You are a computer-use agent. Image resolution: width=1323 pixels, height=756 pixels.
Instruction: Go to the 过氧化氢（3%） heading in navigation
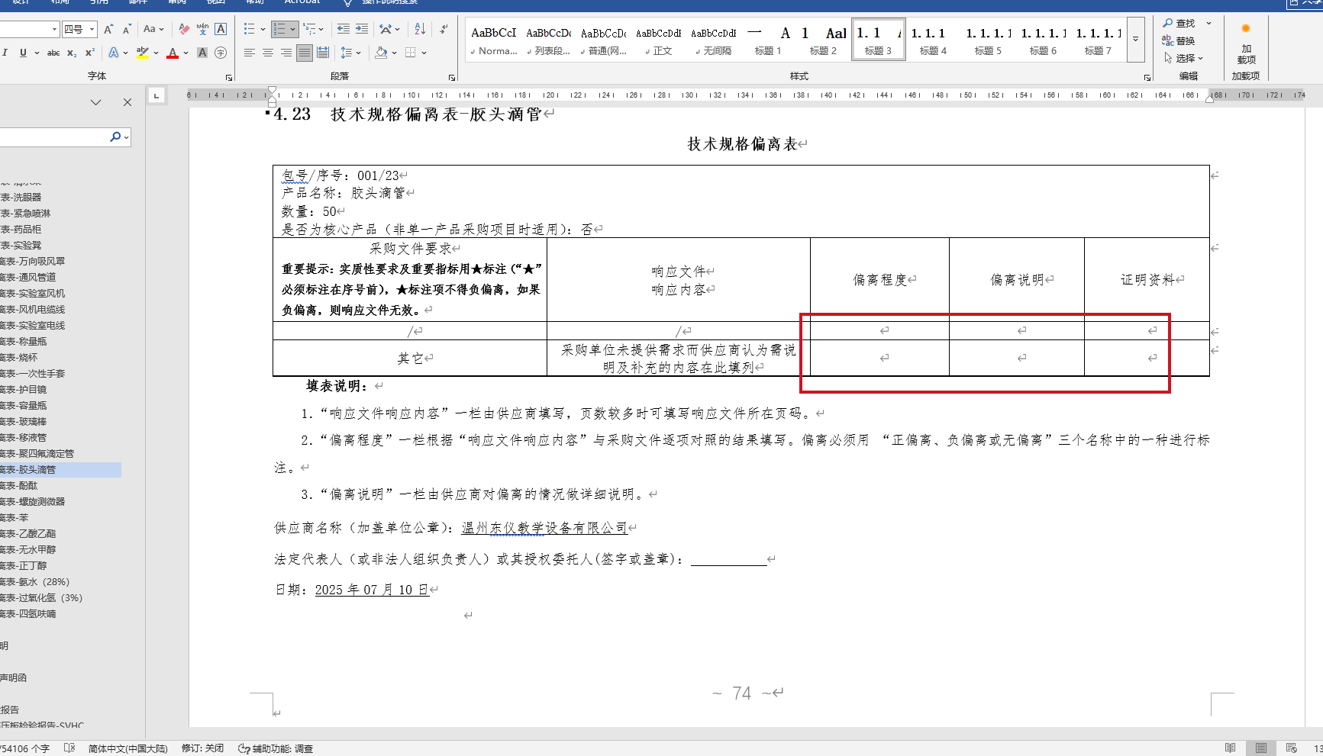point(41,598)
